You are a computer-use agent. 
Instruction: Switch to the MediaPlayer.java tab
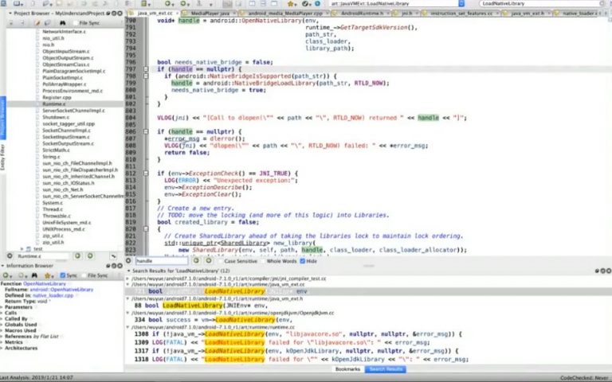[x=205, y=14]
